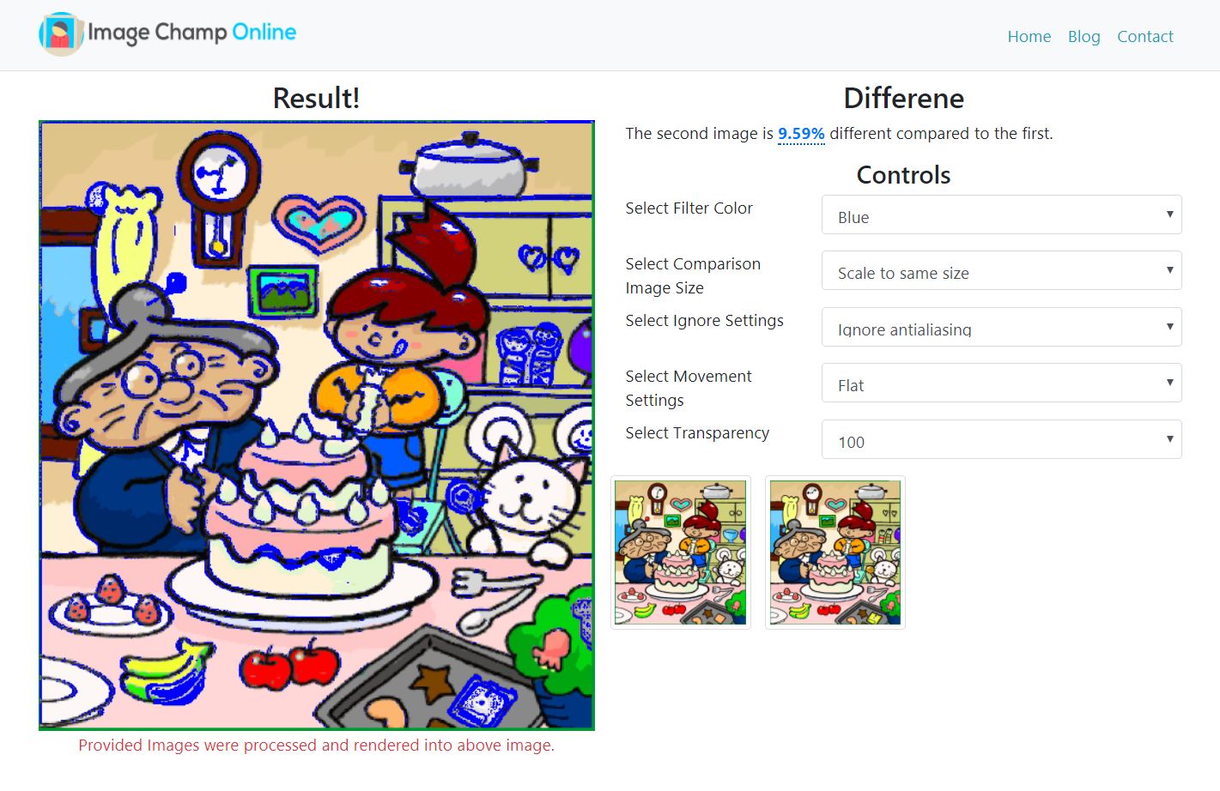Screen dimensions: 1220x791
Task: Open the Select Filter Color dropdown
Action: pos(1001,214)
